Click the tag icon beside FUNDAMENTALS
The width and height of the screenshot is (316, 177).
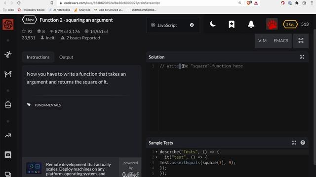point(29,105)
